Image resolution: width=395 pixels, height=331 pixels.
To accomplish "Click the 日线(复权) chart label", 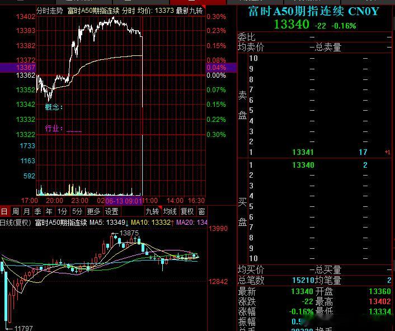I will [15, 223].
